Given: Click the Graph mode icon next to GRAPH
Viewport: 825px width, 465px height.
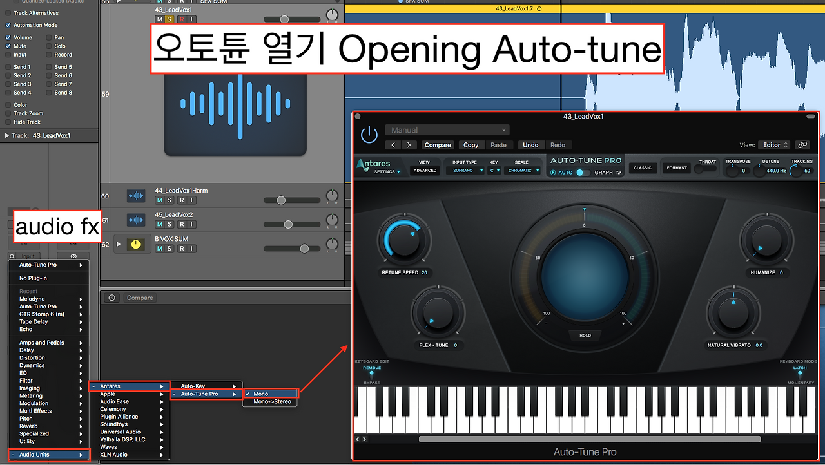Looking at the screenshot, I should (619, 173).
